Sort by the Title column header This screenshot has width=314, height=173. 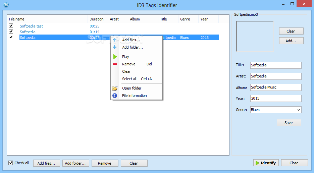point(168,19)
